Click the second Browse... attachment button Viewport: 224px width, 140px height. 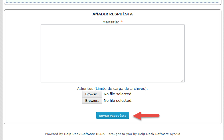pyautogui.click(x=92, y=101)
